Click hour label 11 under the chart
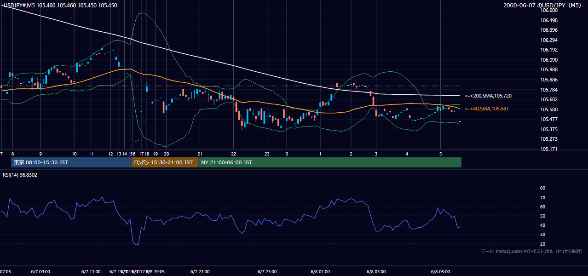The height and width of the screenshot is (276, 588). [91, 154]
